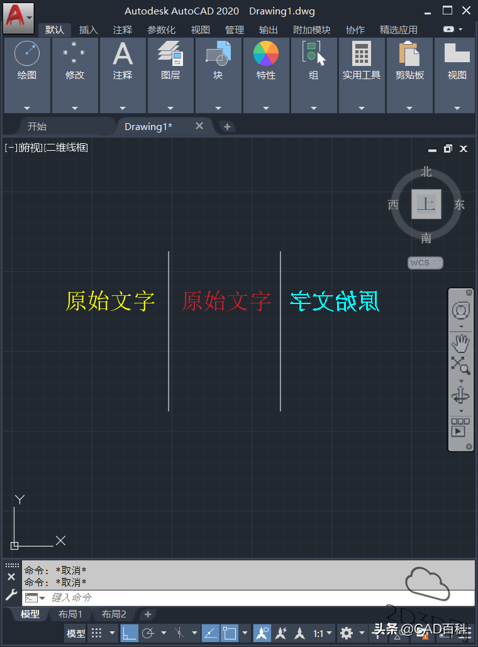
Task: Switch to the Manage (管理) ribbon tab
Action: pyautogui.click(x=234, y=30)
